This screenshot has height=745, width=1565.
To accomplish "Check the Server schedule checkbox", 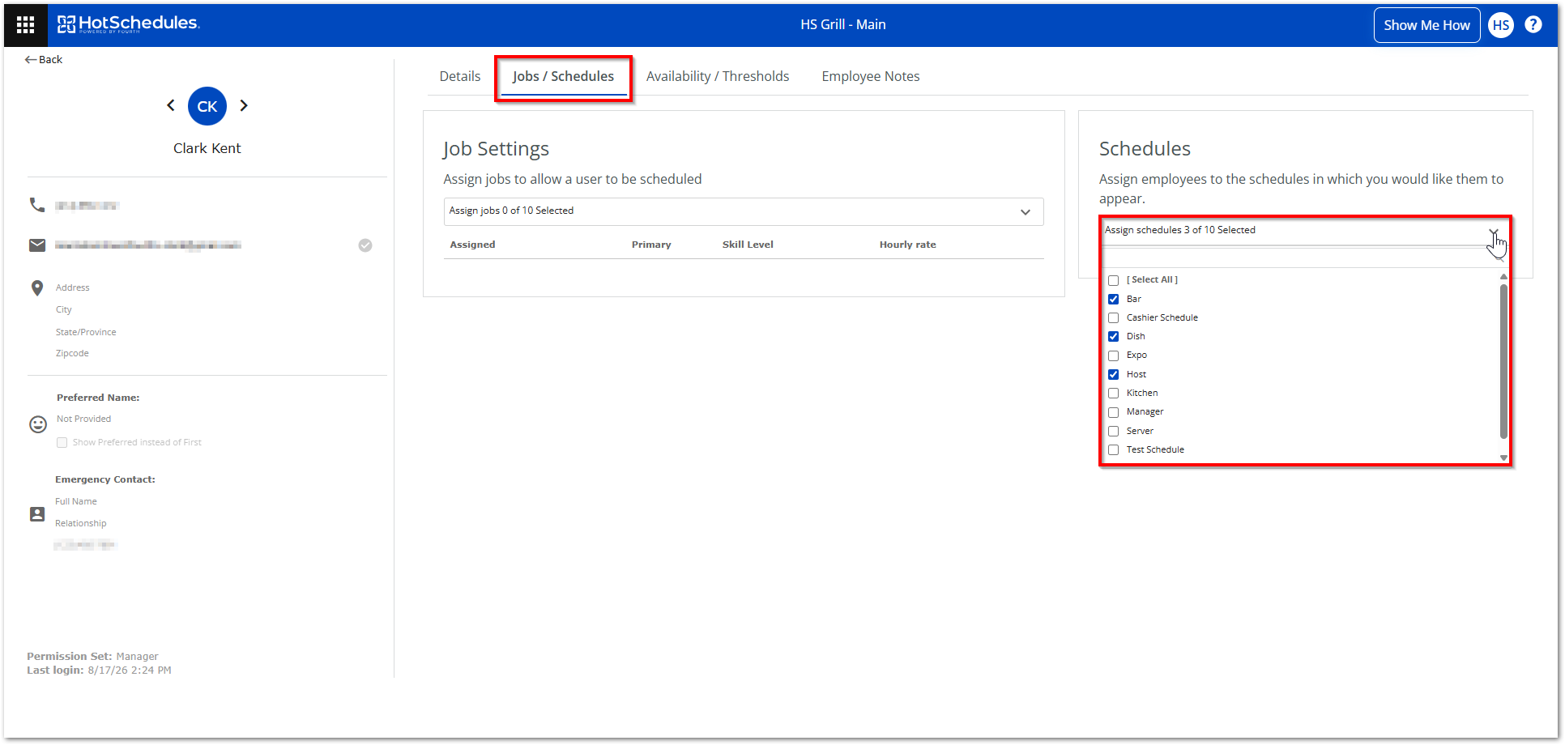I will (x=1114, y=431).
